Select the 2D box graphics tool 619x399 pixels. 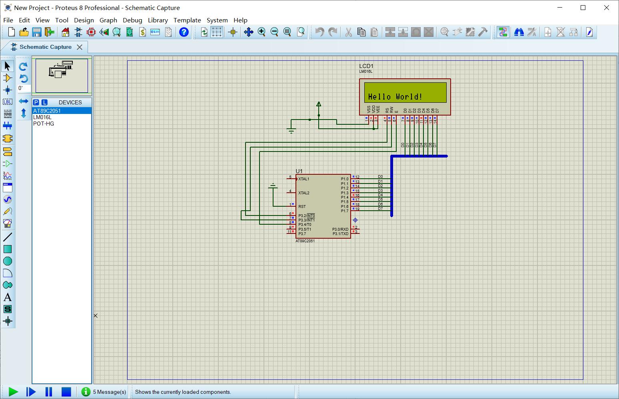pyautogui.click(x=8, y=249)
